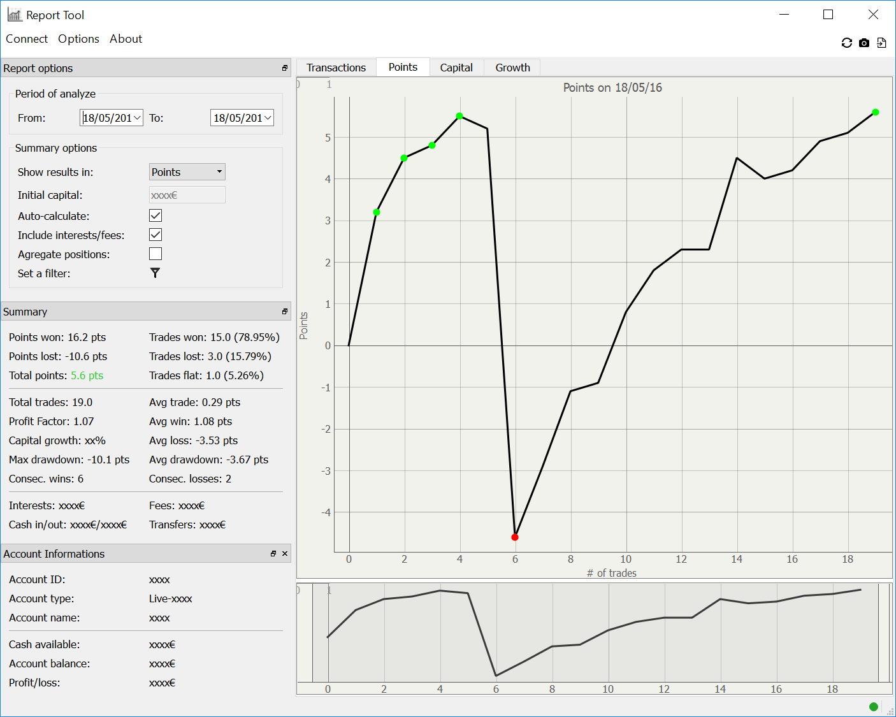Click the green peak point at trade 4
The height and width of the screenshot is (717, 896).
coord(459,116)
